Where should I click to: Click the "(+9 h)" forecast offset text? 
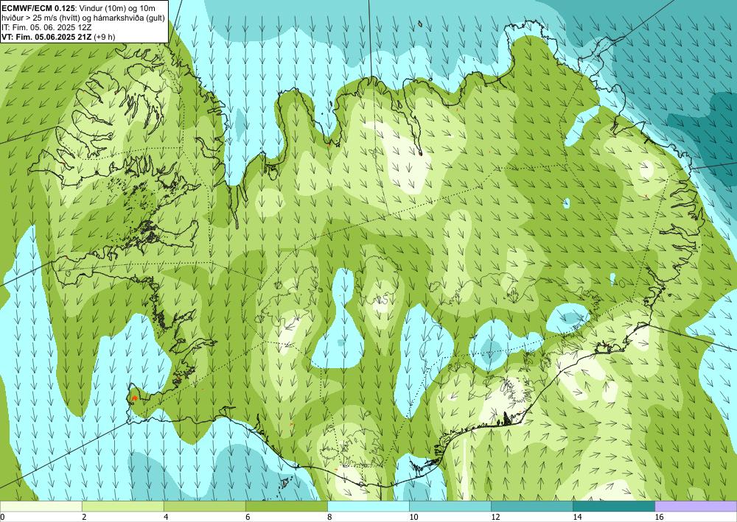105,37
